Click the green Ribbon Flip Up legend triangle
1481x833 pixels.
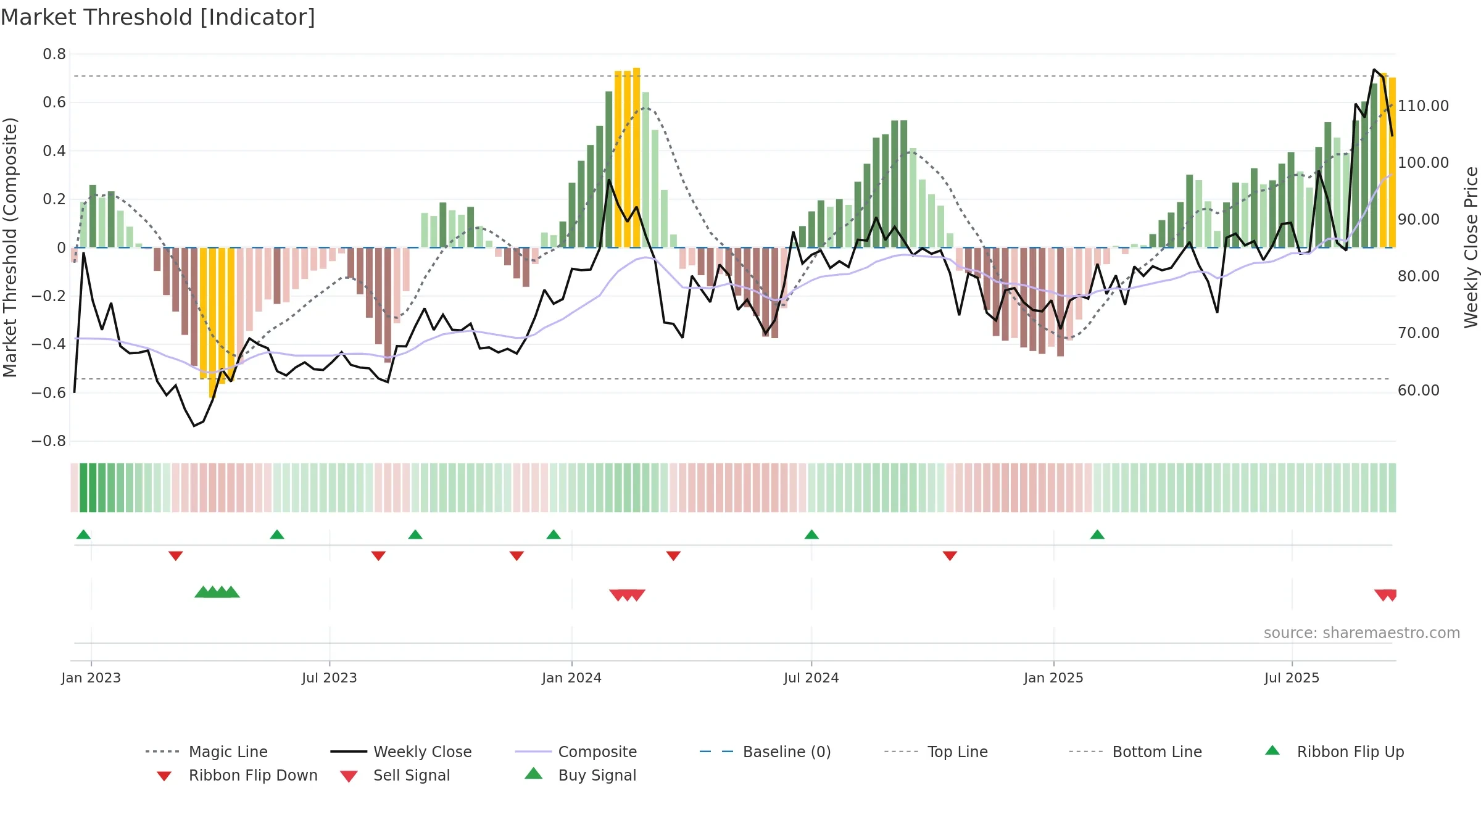(x=1272, y=750)
